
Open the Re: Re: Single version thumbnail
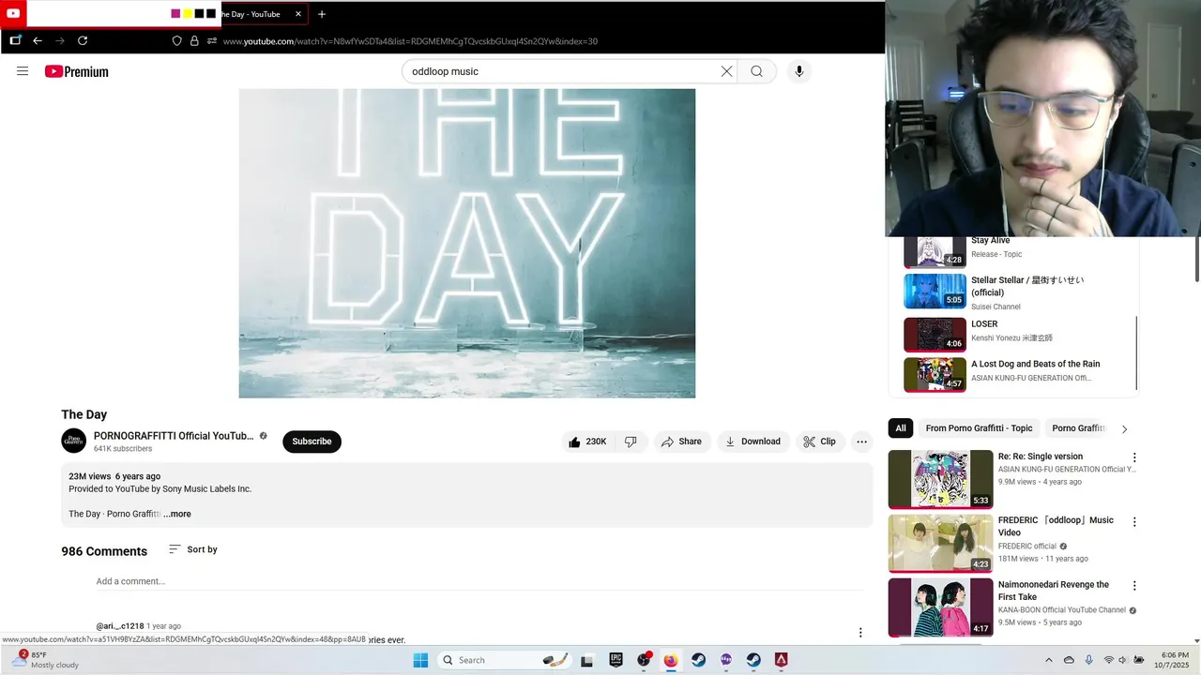click(x=940, y=479)
